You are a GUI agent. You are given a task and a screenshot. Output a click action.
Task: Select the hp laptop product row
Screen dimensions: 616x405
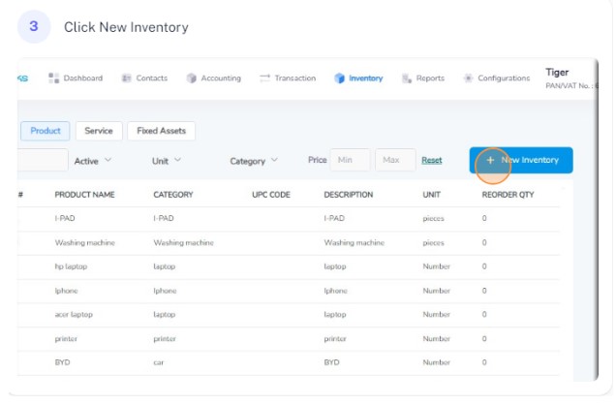click(x=289, y=266)
